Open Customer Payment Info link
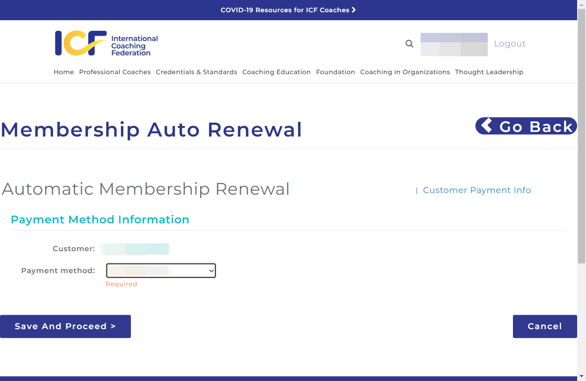 [477, 190]
